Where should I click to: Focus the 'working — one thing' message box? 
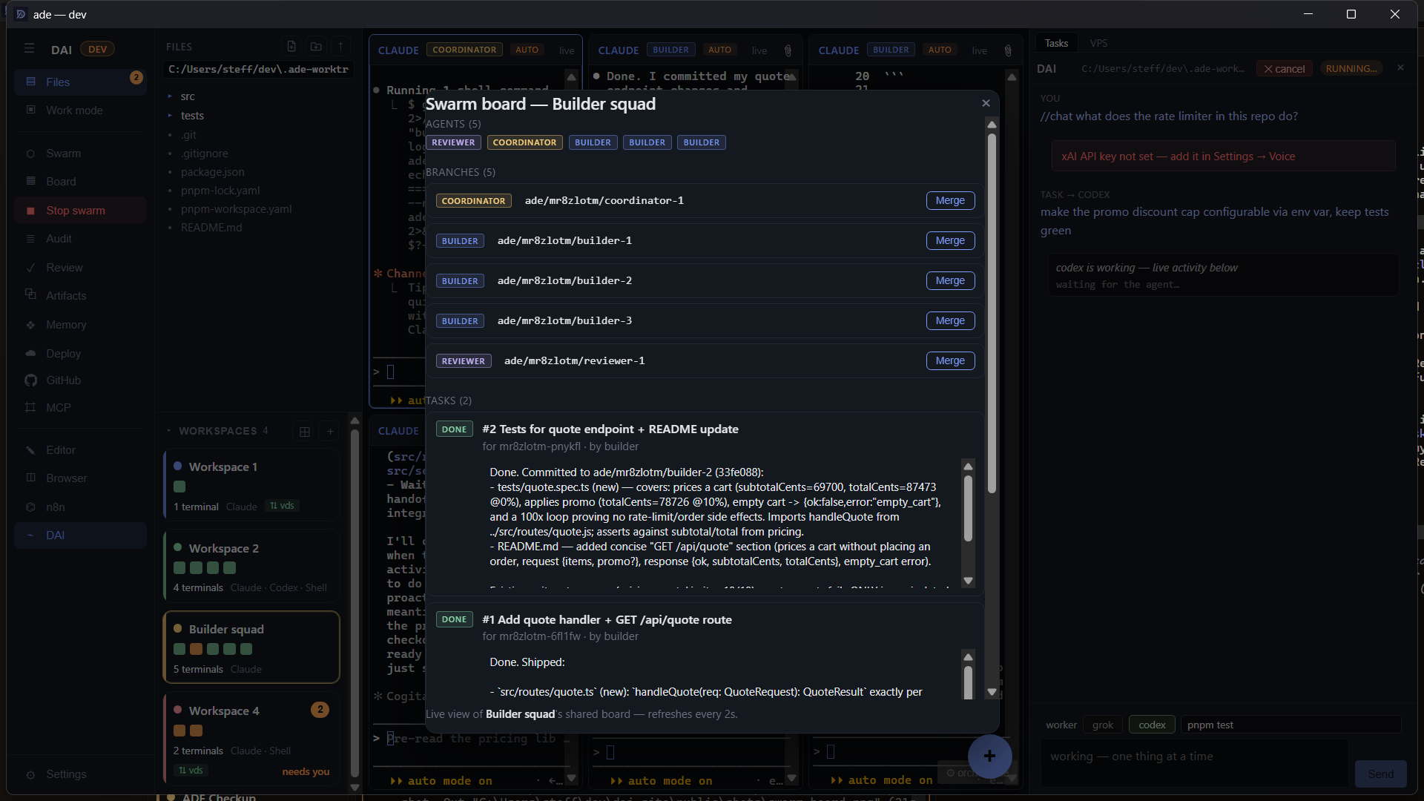tap(1195, 763)
